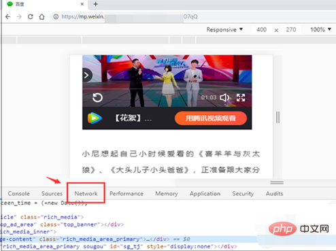The image size is (336, 251).
Task: Go forward with the browser forward arrow
Action: click(19, 17)
